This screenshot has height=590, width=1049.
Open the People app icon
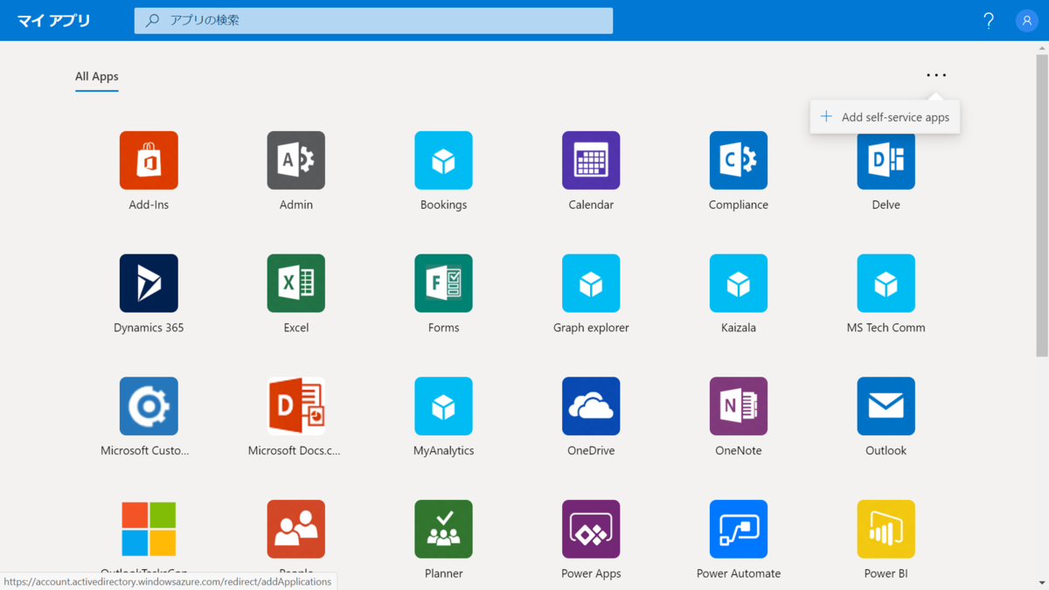point(296,530)
